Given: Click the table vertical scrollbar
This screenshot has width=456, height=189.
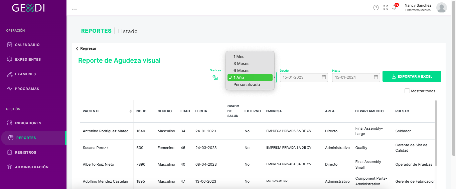Looking at the screenshot, I should pos(436,133).
